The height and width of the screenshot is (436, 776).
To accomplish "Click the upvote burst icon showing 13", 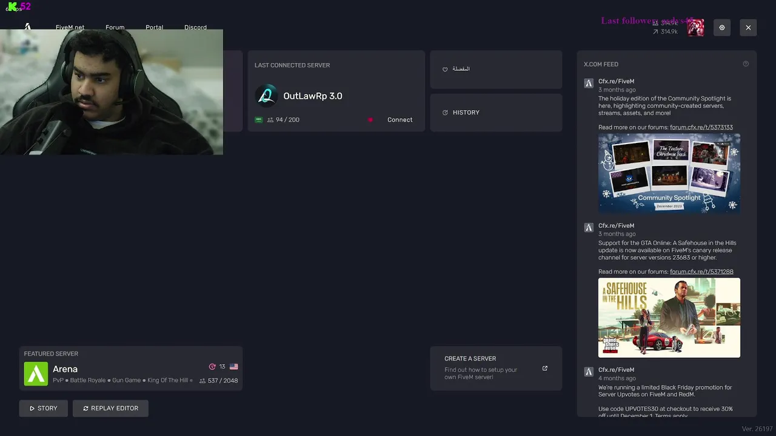I will point(212,367).
